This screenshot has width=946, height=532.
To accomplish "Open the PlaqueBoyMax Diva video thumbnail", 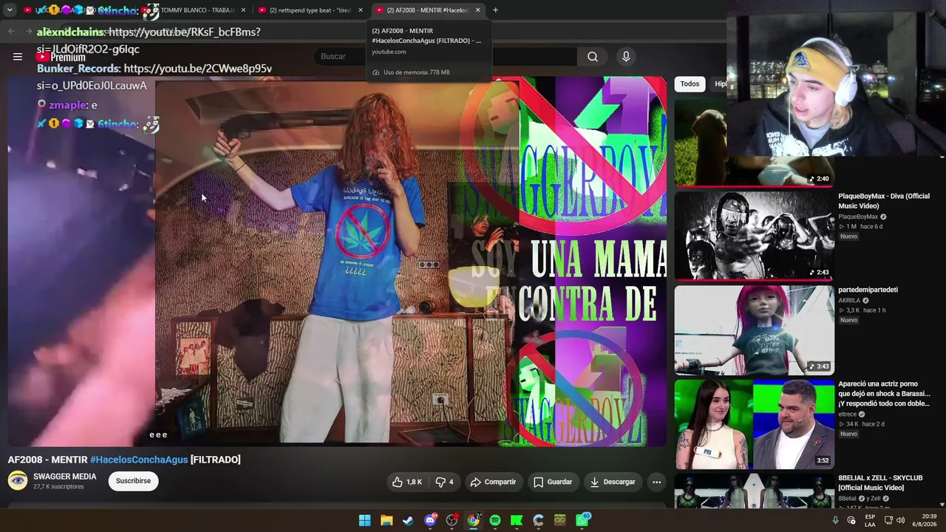I will 754,236.
